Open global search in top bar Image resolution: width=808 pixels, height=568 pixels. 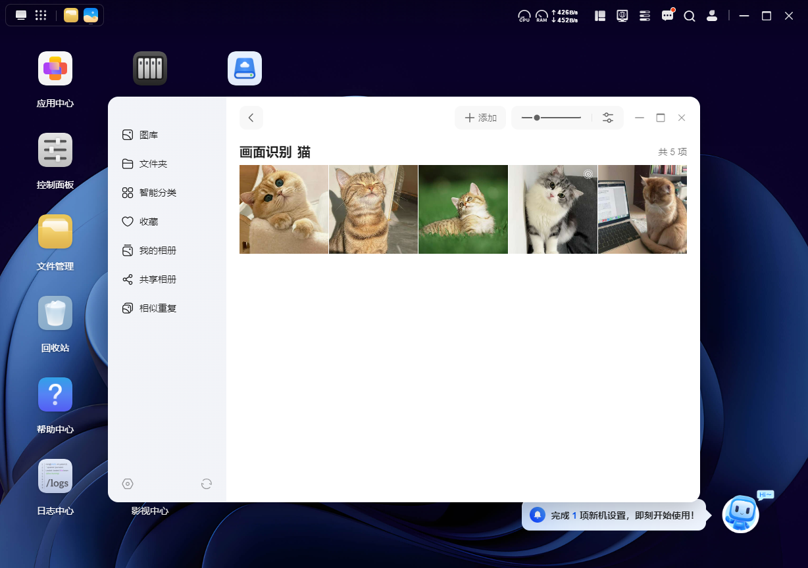click(690, 16)
